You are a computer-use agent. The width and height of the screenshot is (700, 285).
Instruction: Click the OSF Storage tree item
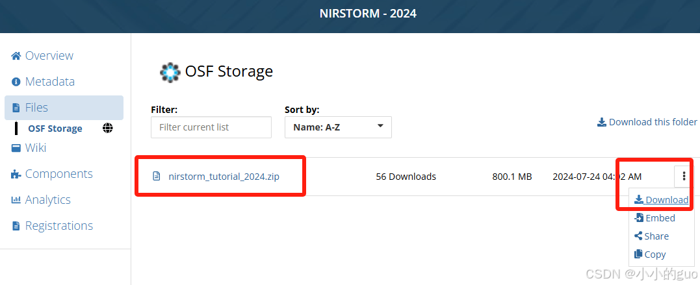55,129
